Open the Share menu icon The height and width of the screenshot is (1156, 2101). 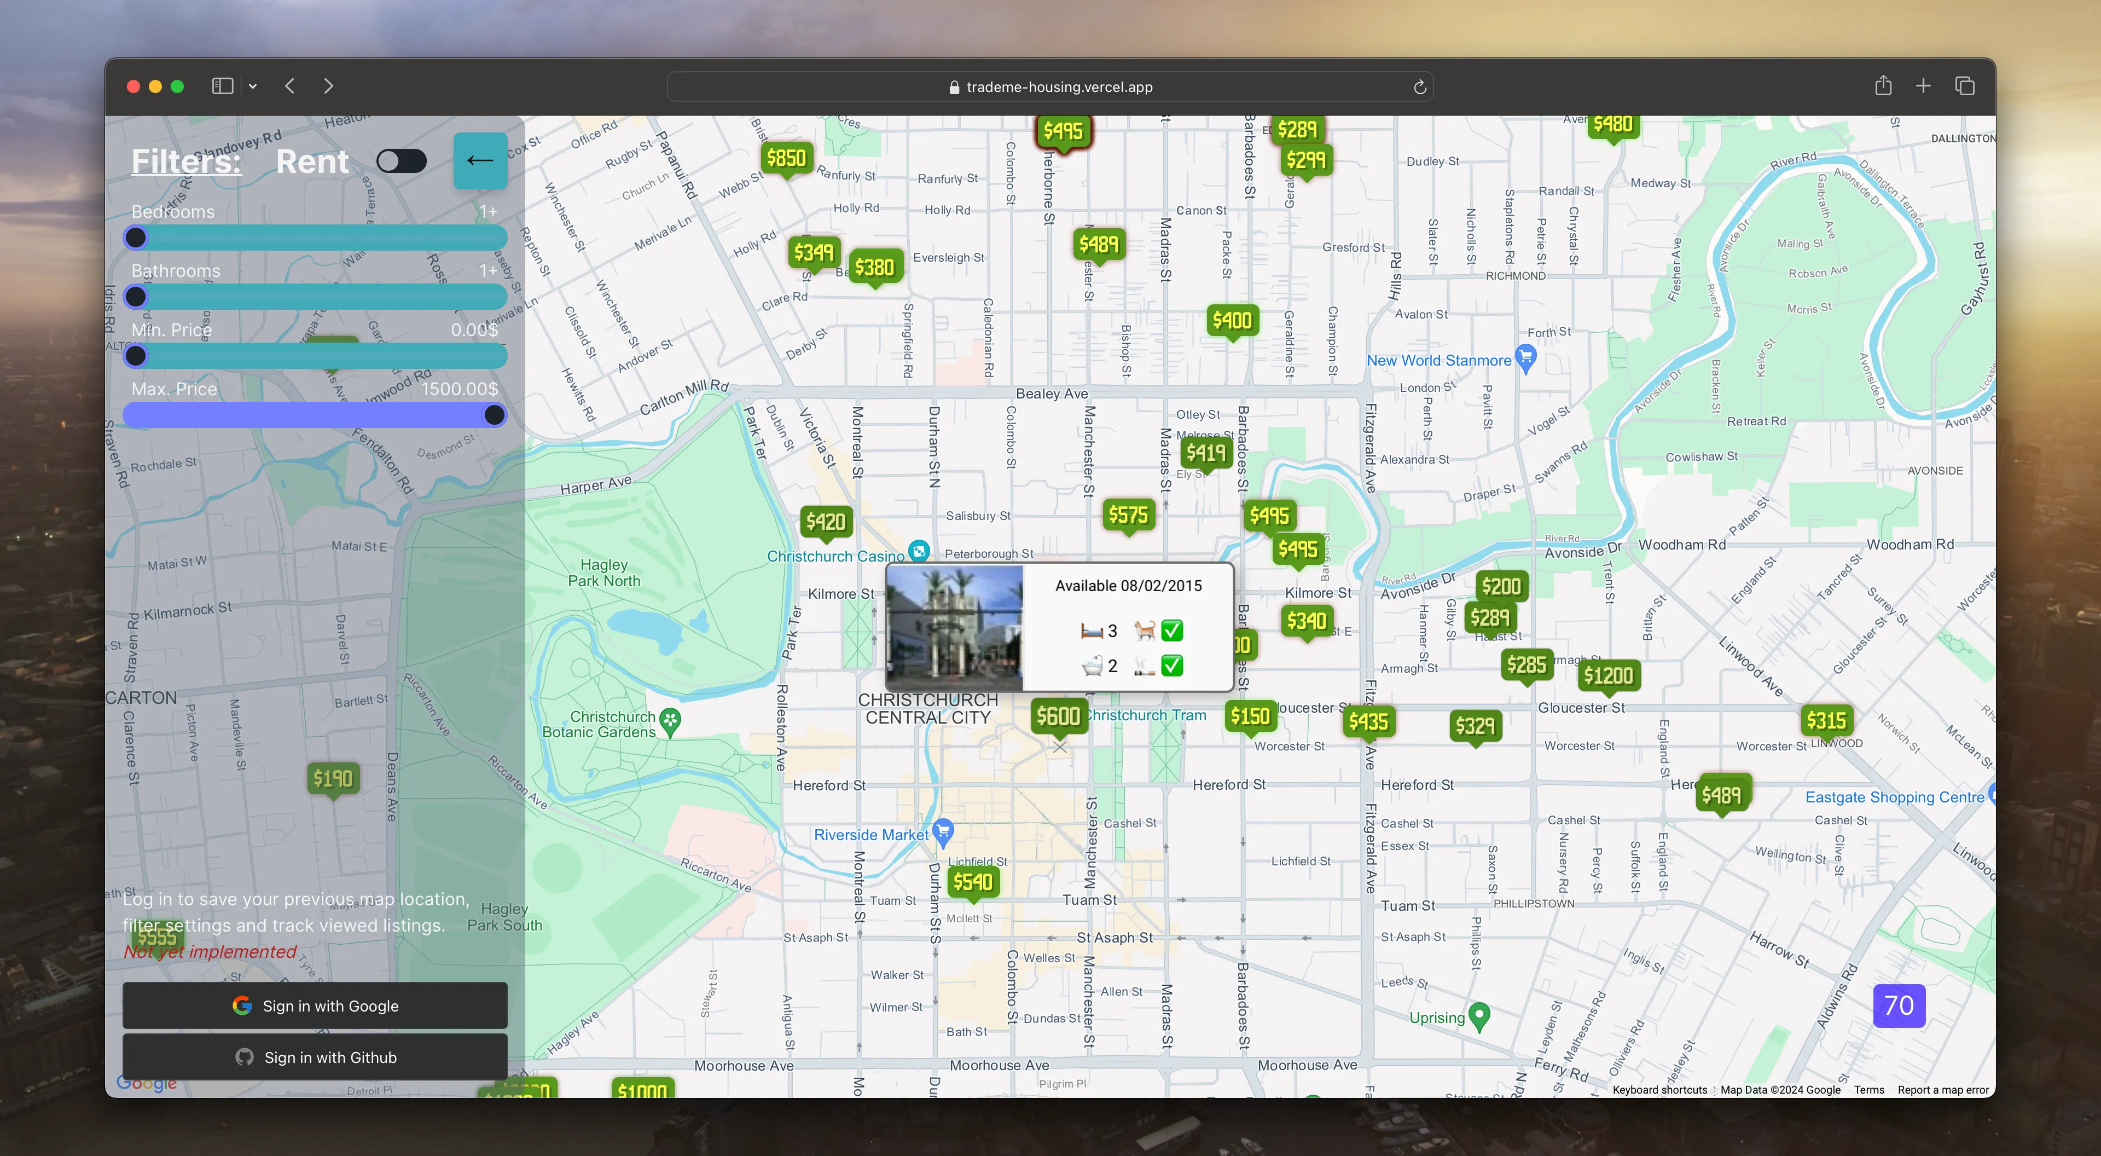[x=1882, y=85]
